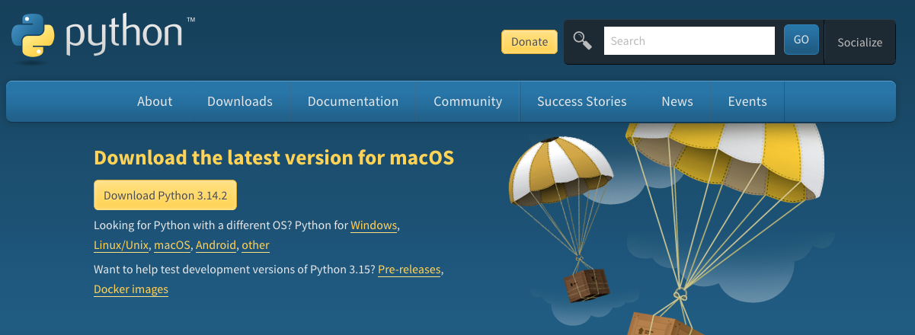Screen dimensions: 915x335
Task: Open the Events menu item
Action: [747, 101]
